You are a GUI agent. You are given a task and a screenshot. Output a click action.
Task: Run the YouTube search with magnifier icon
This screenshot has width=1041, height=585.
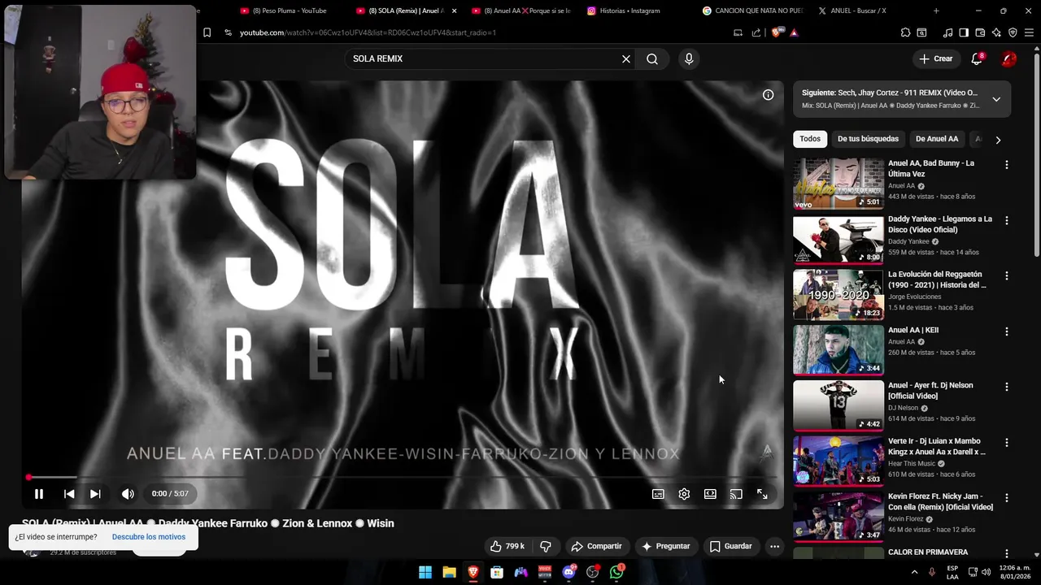(652, 58)
